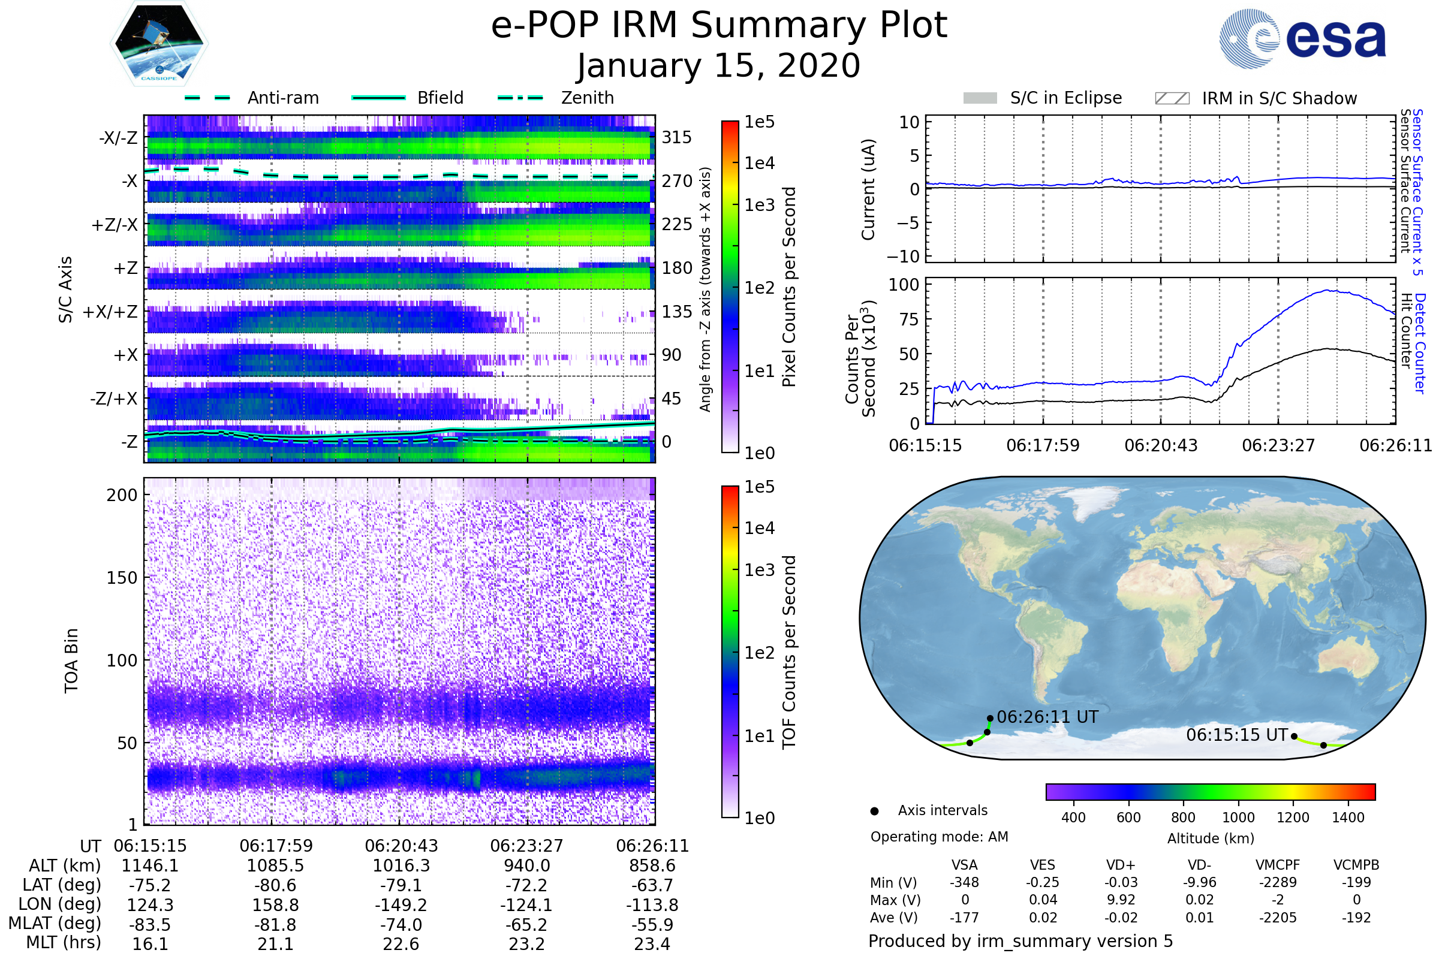Click the ESA logo

click(1302, 39)
